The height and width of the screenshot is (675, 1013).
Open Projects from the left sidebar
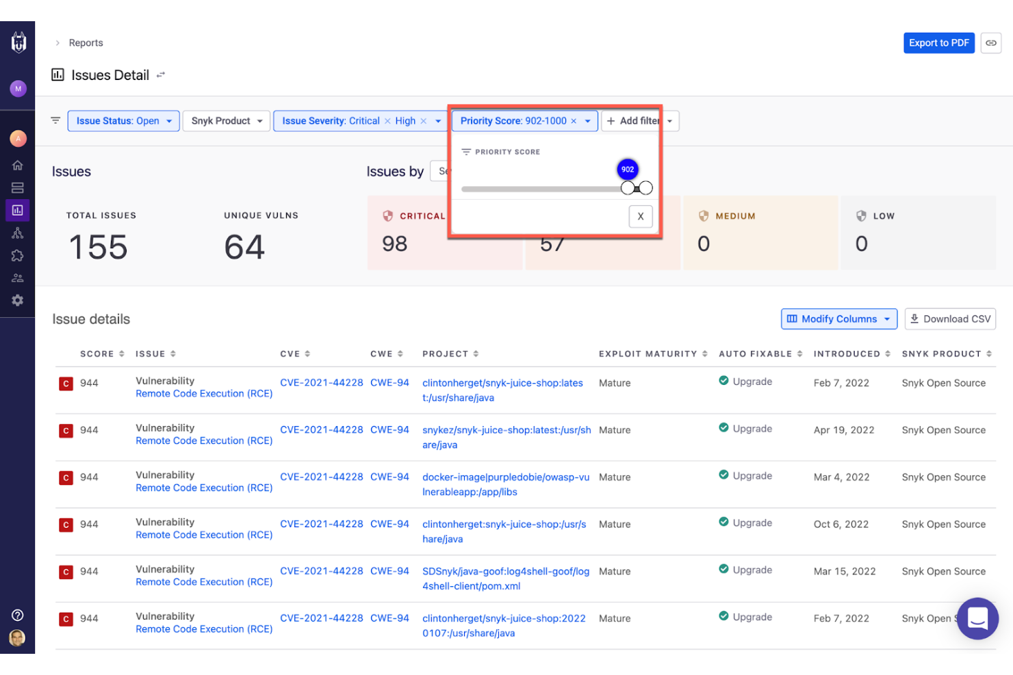click(18, 187)
